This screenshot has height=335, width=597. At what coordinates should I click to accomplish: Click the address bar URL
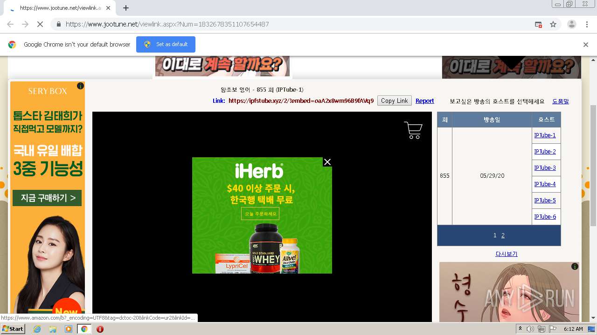pos(167,24)
